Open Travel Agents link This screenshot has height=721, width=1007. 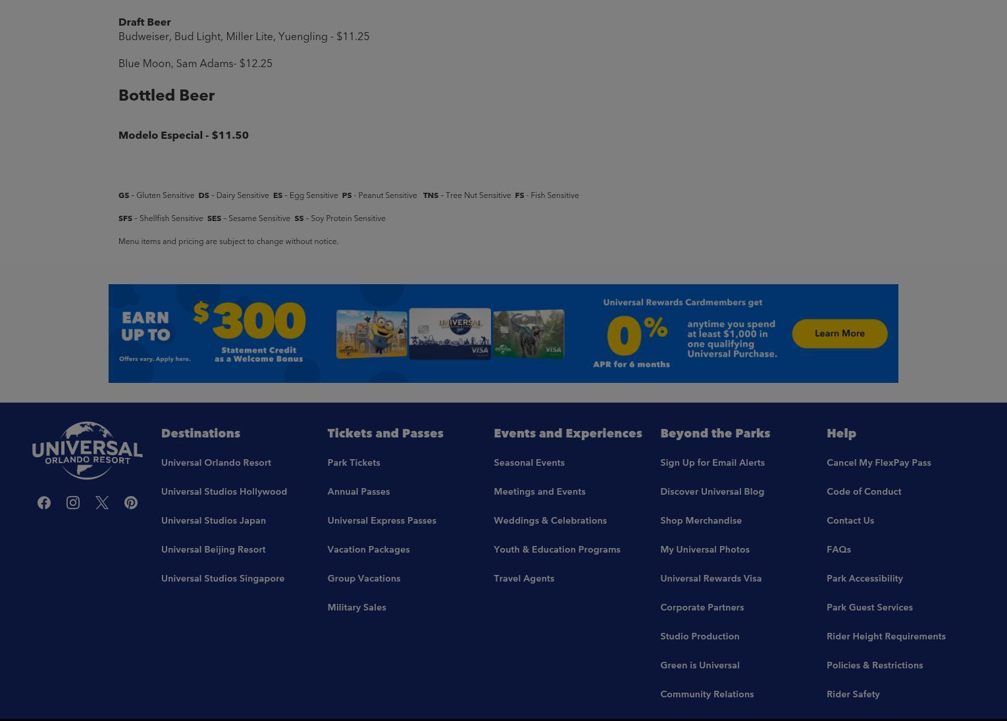(524, 579)
